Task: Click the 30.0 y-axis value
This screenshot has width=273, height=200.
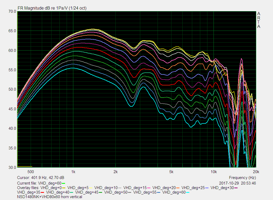Action: (12, 168)
